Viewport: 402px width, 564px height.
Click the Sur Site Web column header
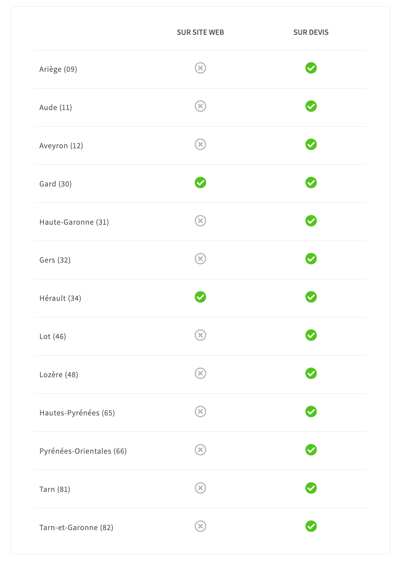pyautogui.click(x=200, y=32)
